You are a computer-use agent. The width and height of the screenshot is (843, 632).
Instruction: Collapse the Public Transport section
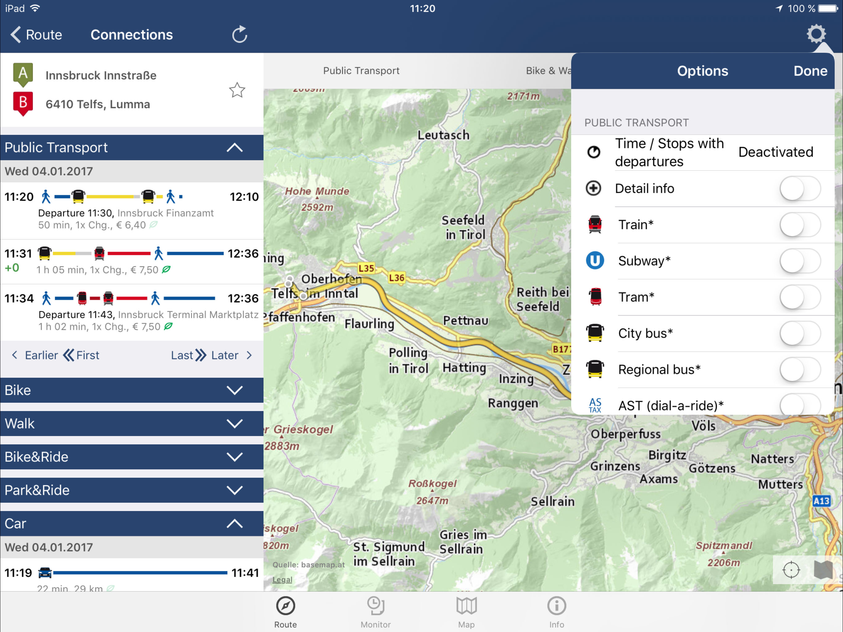[x=131, y=148]
